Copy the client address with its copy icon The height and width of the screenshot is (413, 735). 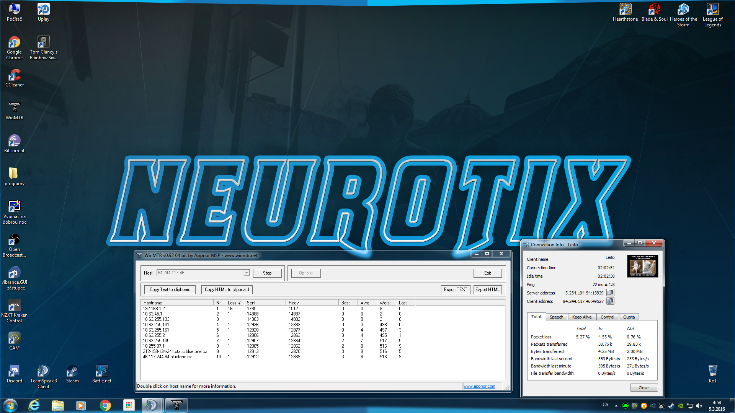point(610,301)
